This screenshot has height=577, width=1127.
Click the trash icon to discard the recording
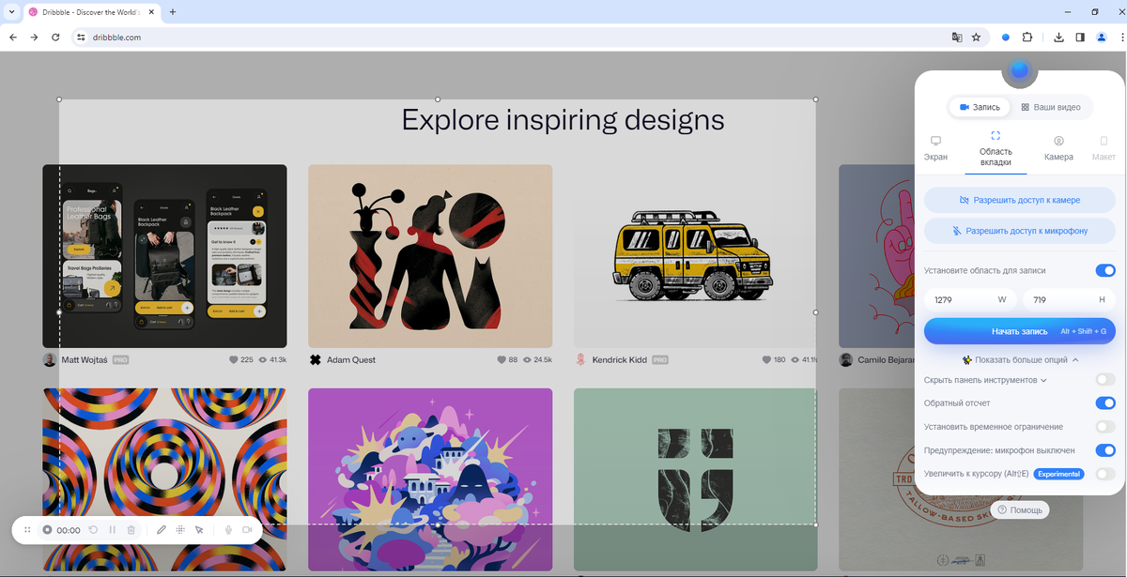(131, 530)
